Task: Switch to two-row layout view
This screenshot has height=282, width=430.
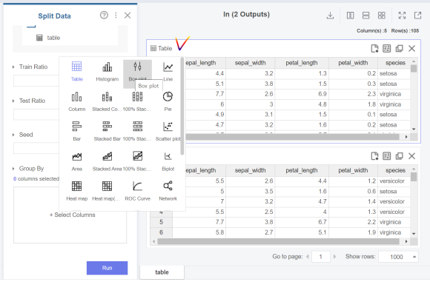Action: tap(365, 16)
